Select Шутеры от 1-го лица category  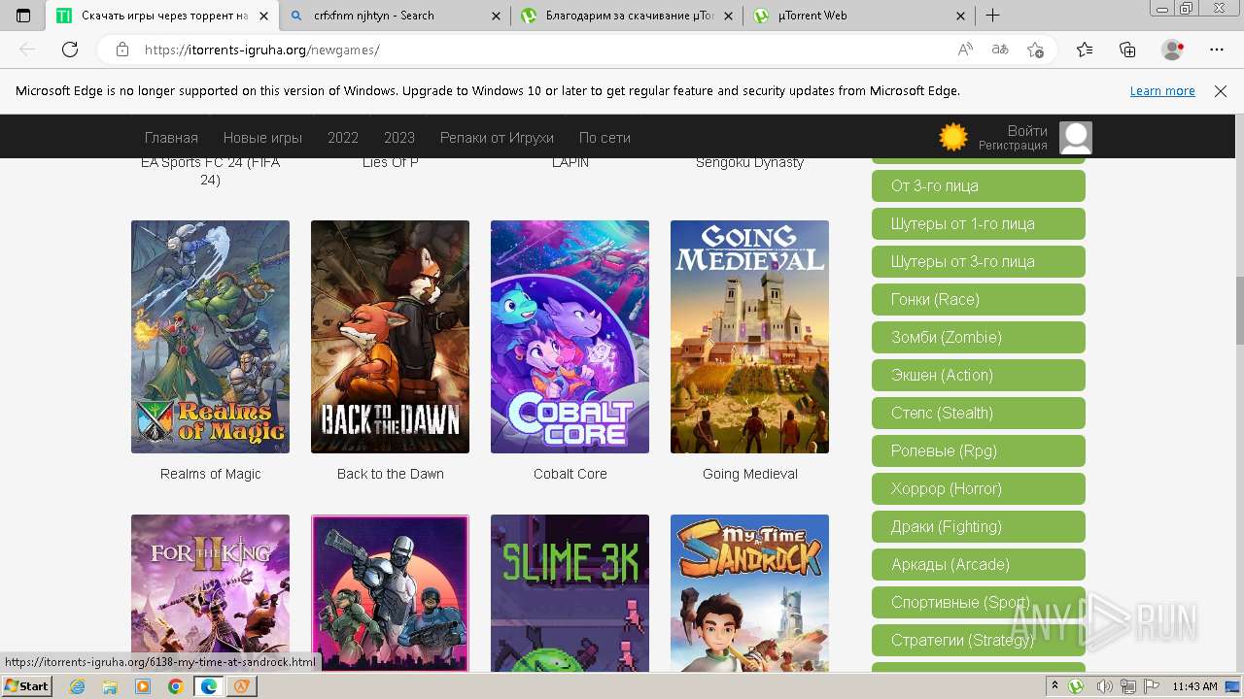coord(979,223)
